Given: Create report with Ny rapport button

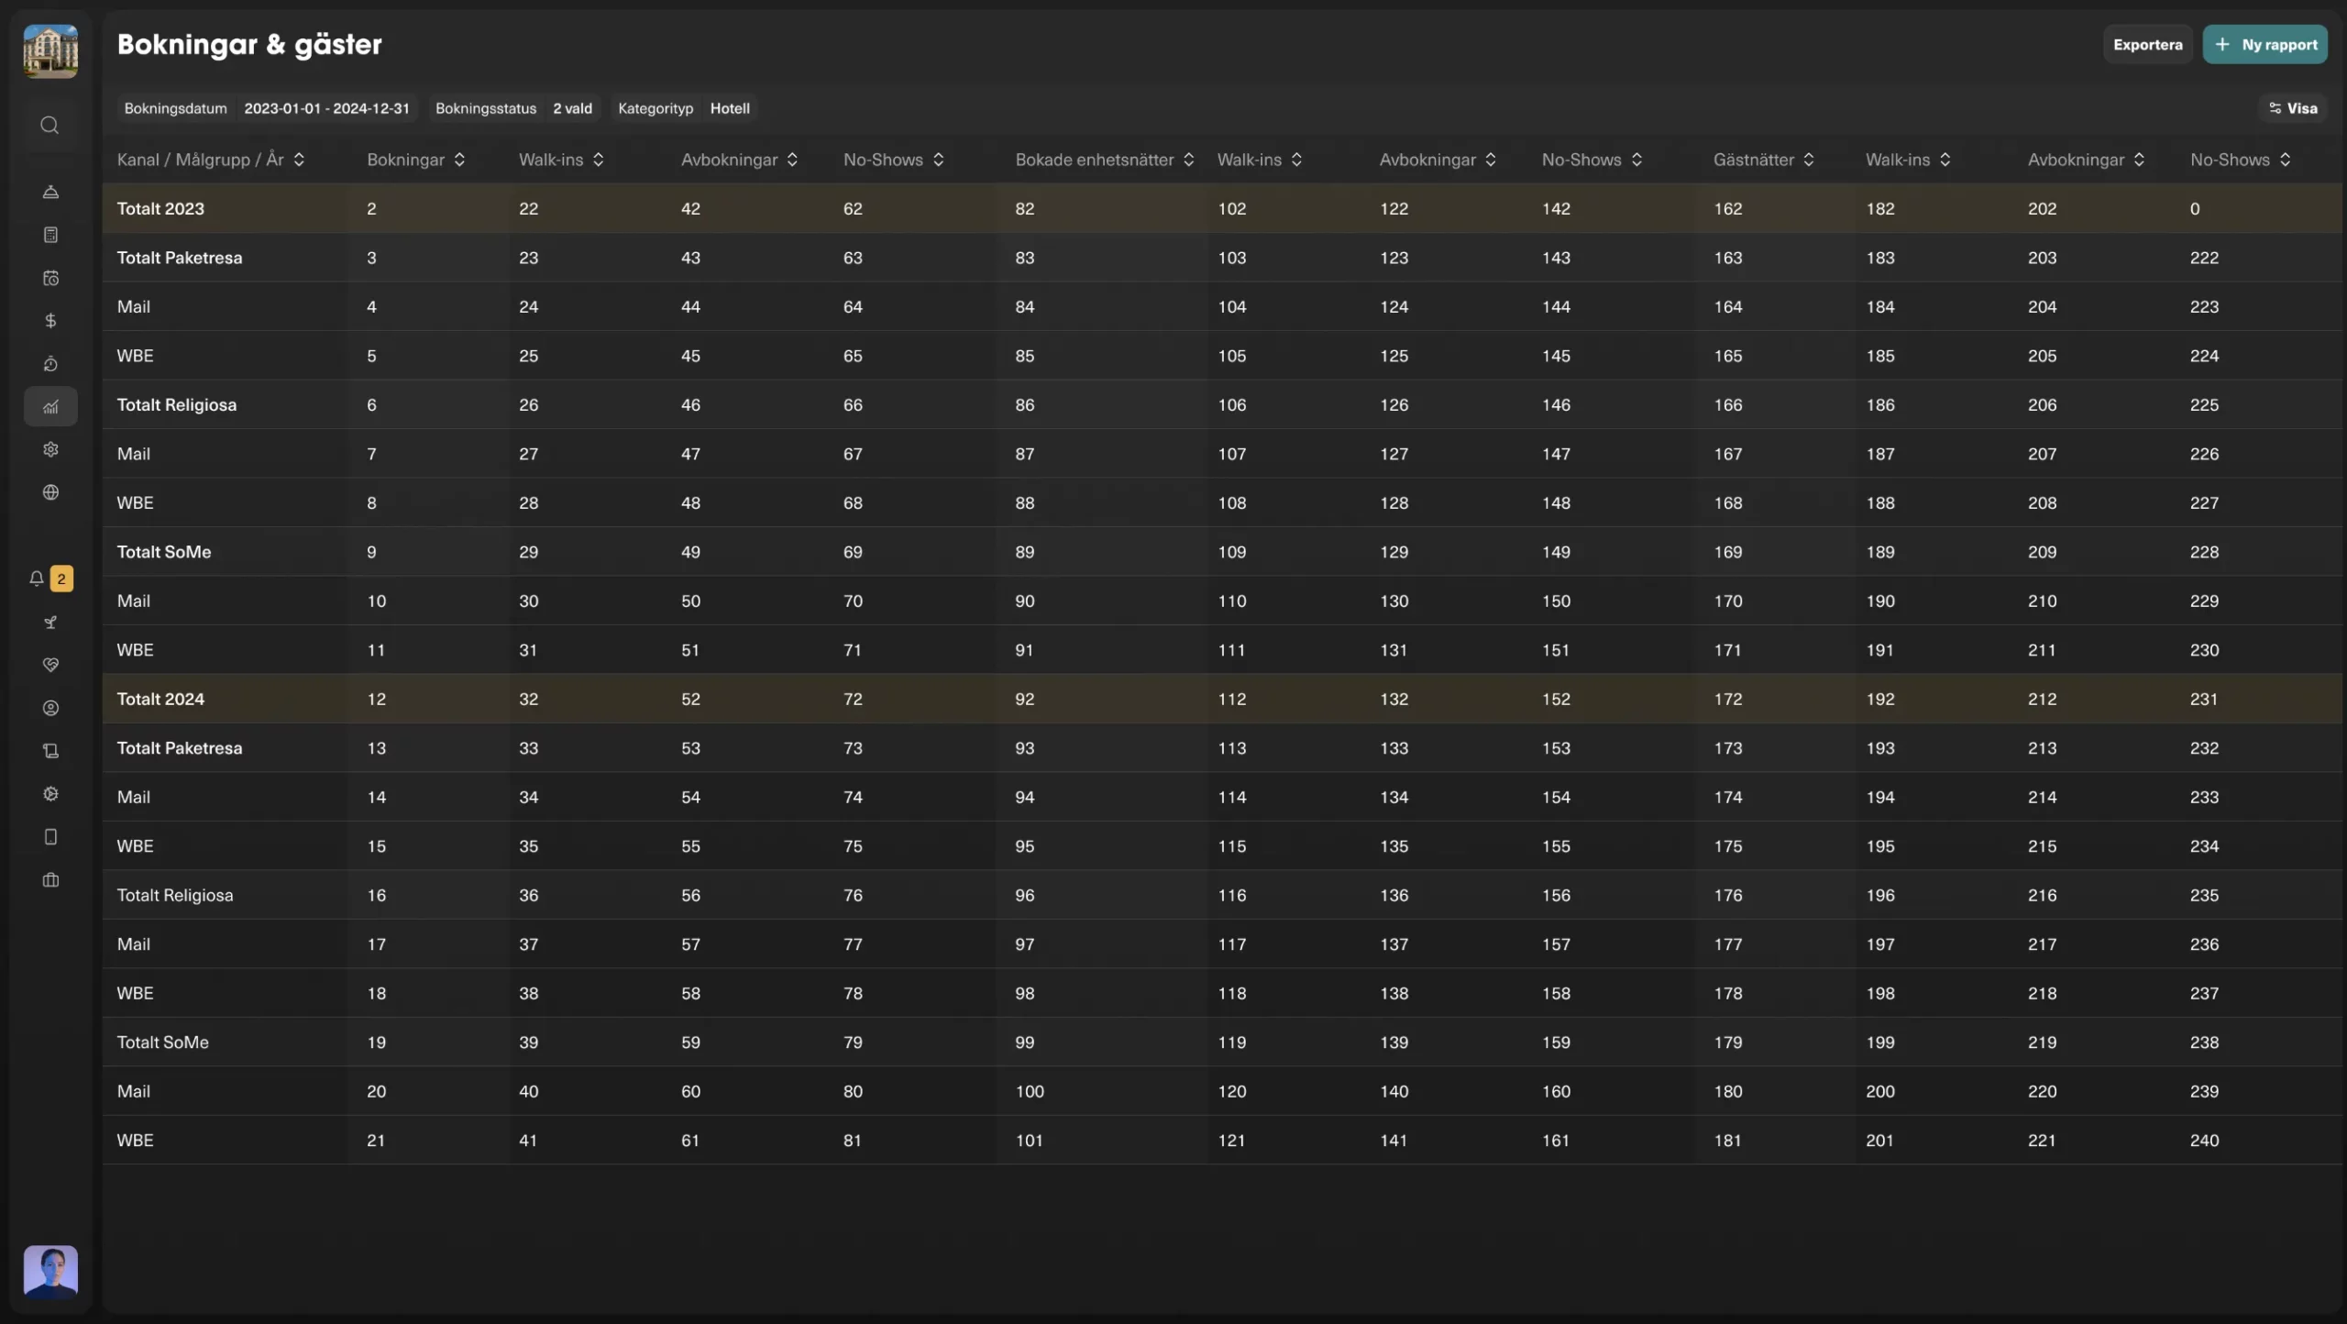Looking at the screenshot, I should (x=2264, y=44).
